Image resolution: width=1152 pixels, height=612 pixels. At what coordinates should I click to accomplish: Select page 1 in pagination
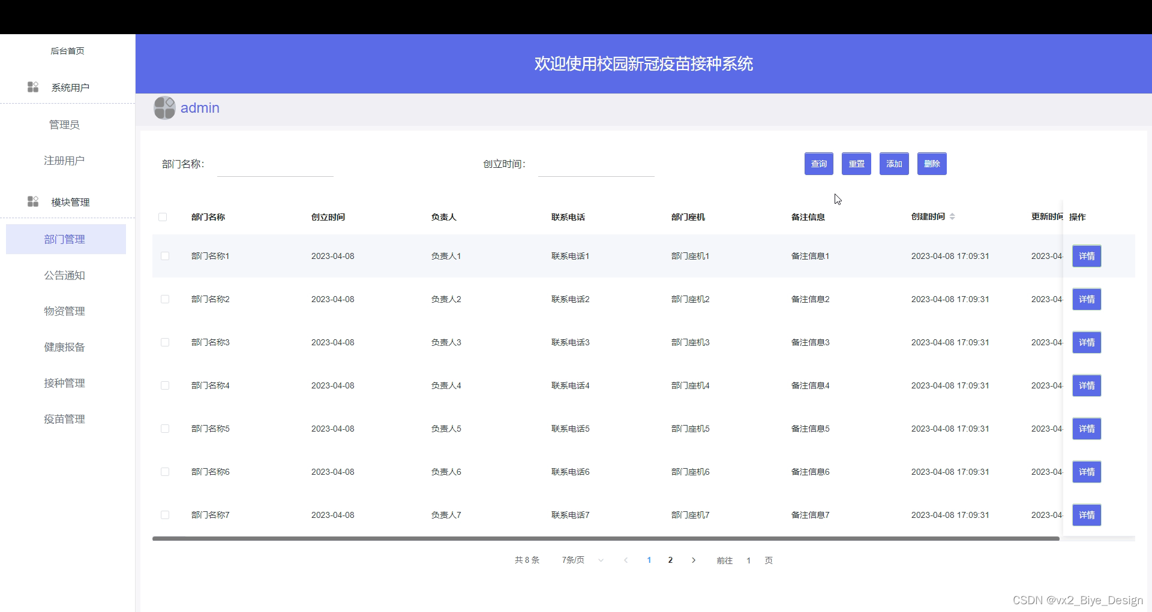649,560
